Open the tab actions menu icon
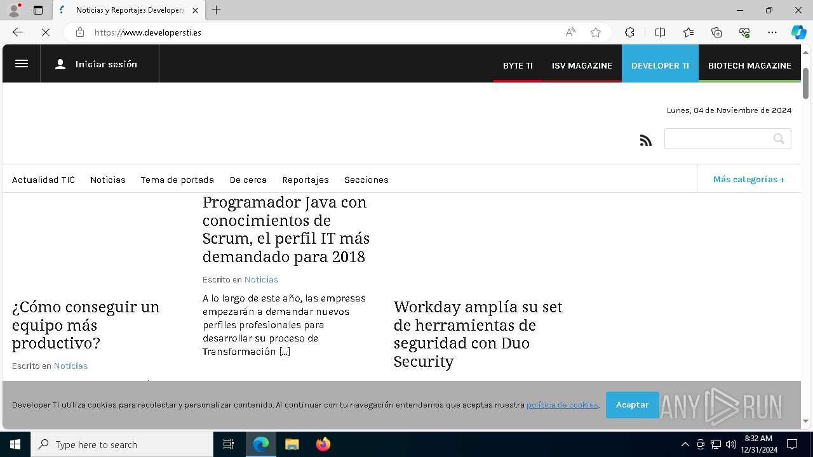 click(x=38, y=10)
